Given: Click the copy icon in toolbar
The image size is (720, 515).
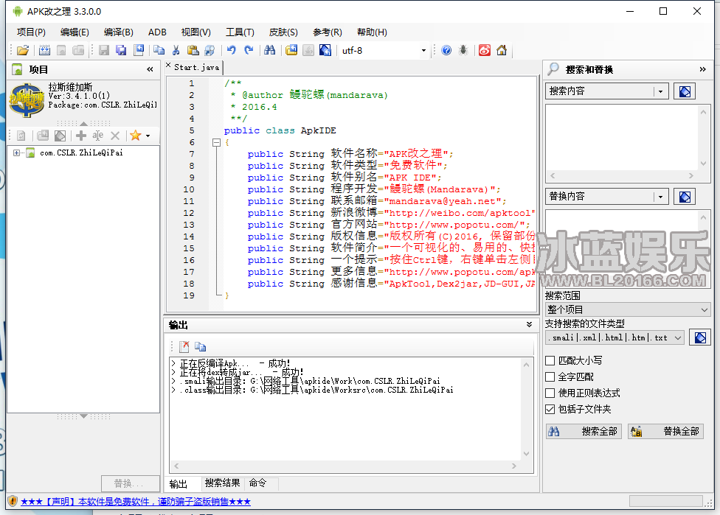Looking at the screenshot, I should click(x=159, y=50).
